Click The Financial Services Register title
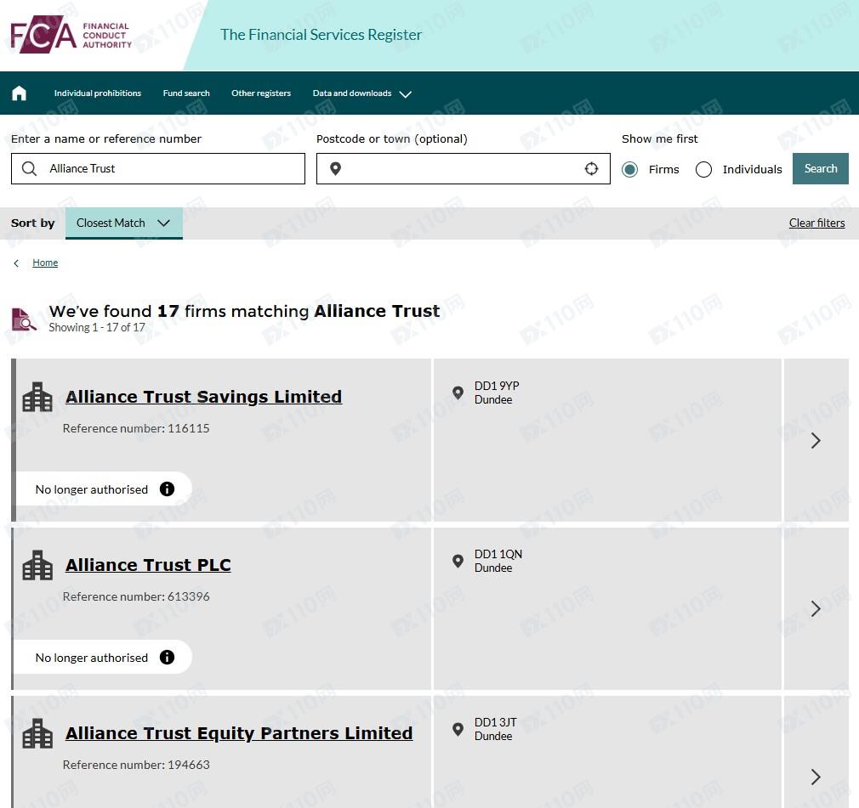Viewport: 859px width, 808px height. pyautogui.click(x=321, y=35)
